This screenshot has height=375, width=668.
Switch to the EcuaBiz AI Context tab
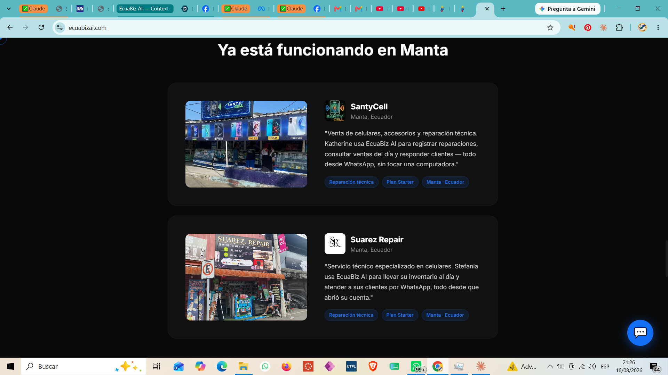pos(144,9)
